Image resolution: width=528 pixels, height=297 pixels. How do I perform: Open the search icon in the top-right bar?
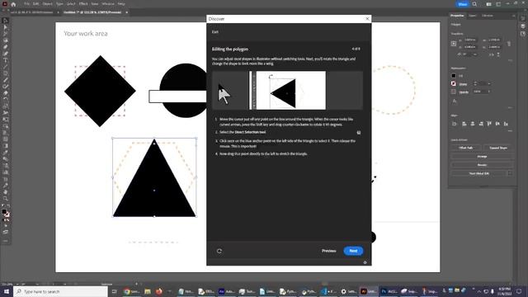[474, 4]
